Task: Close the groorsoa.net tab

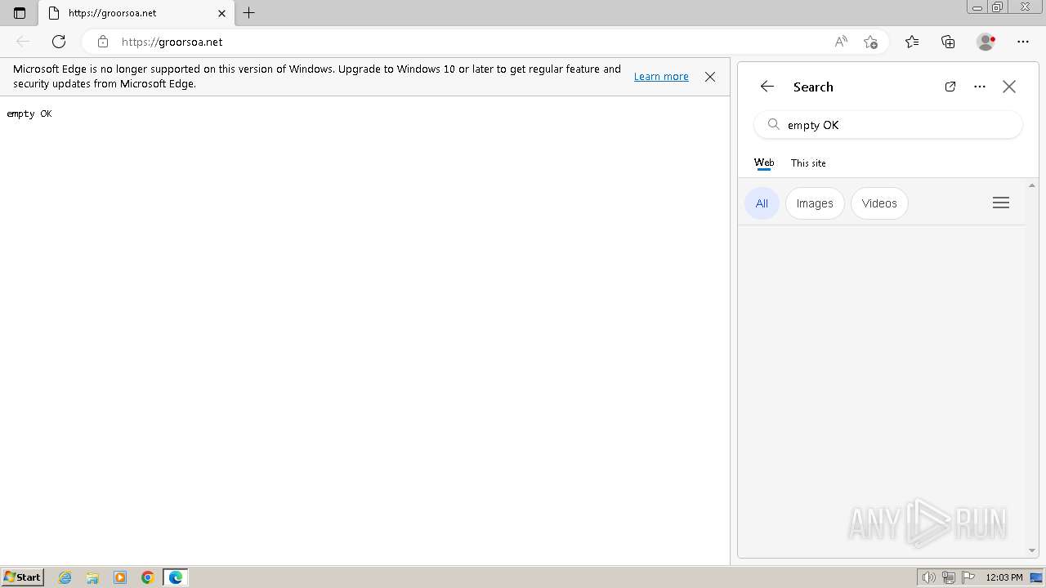Action: 221,13
